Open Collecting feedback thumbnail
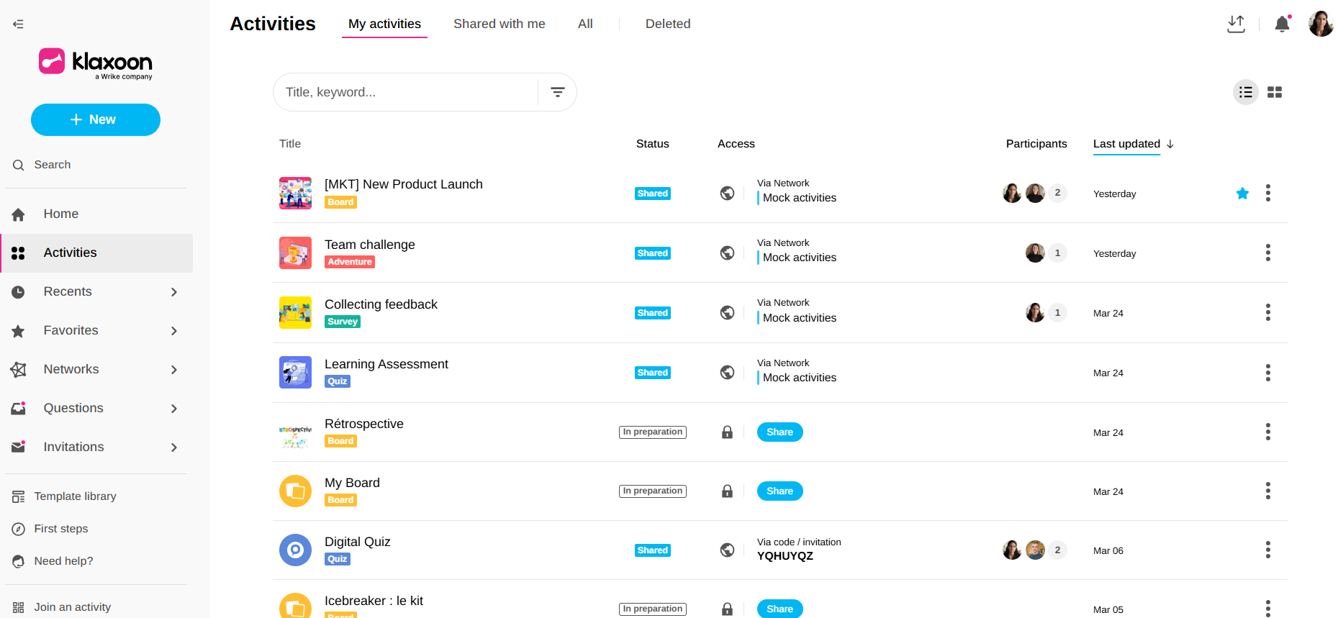The height and width of the screenshot is (618, 1338). 295,313
